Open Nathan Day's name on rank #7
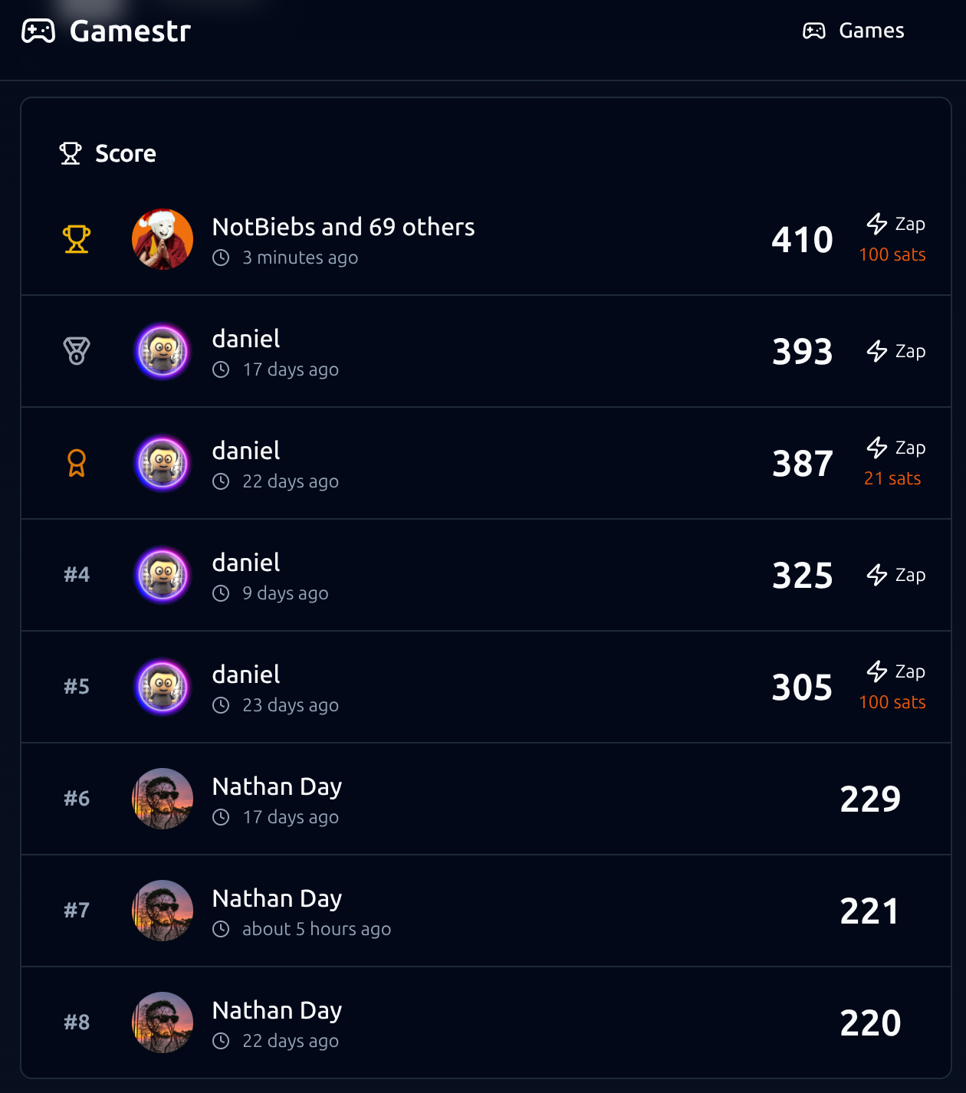 (x=277, y=898)
